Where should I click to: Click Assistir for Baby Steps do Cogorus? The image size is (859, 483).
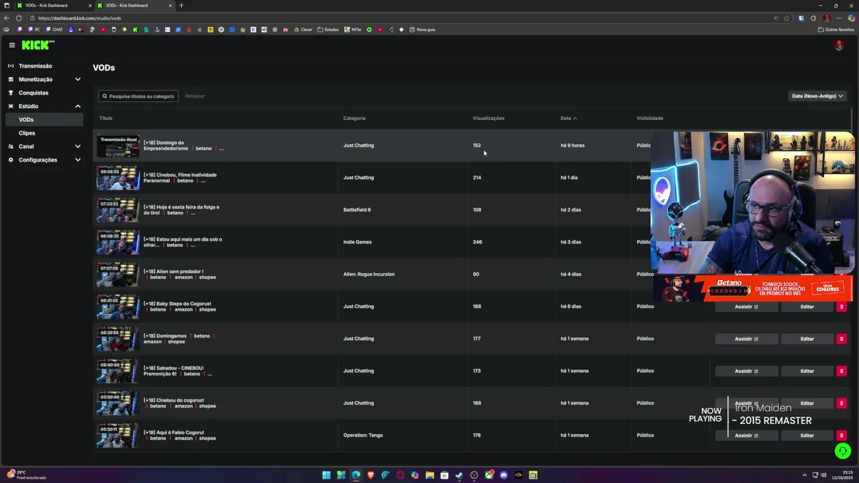tap(746, 307)
